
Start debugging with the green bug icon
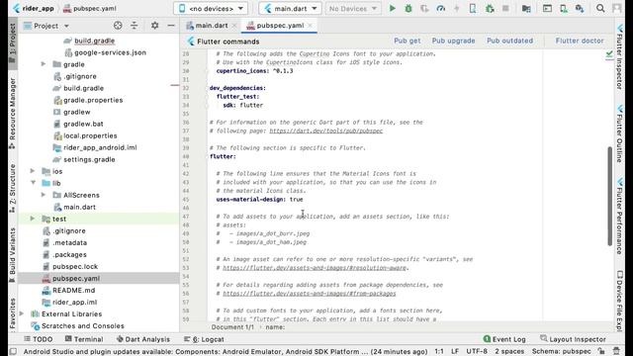click(x=408, y=9)
